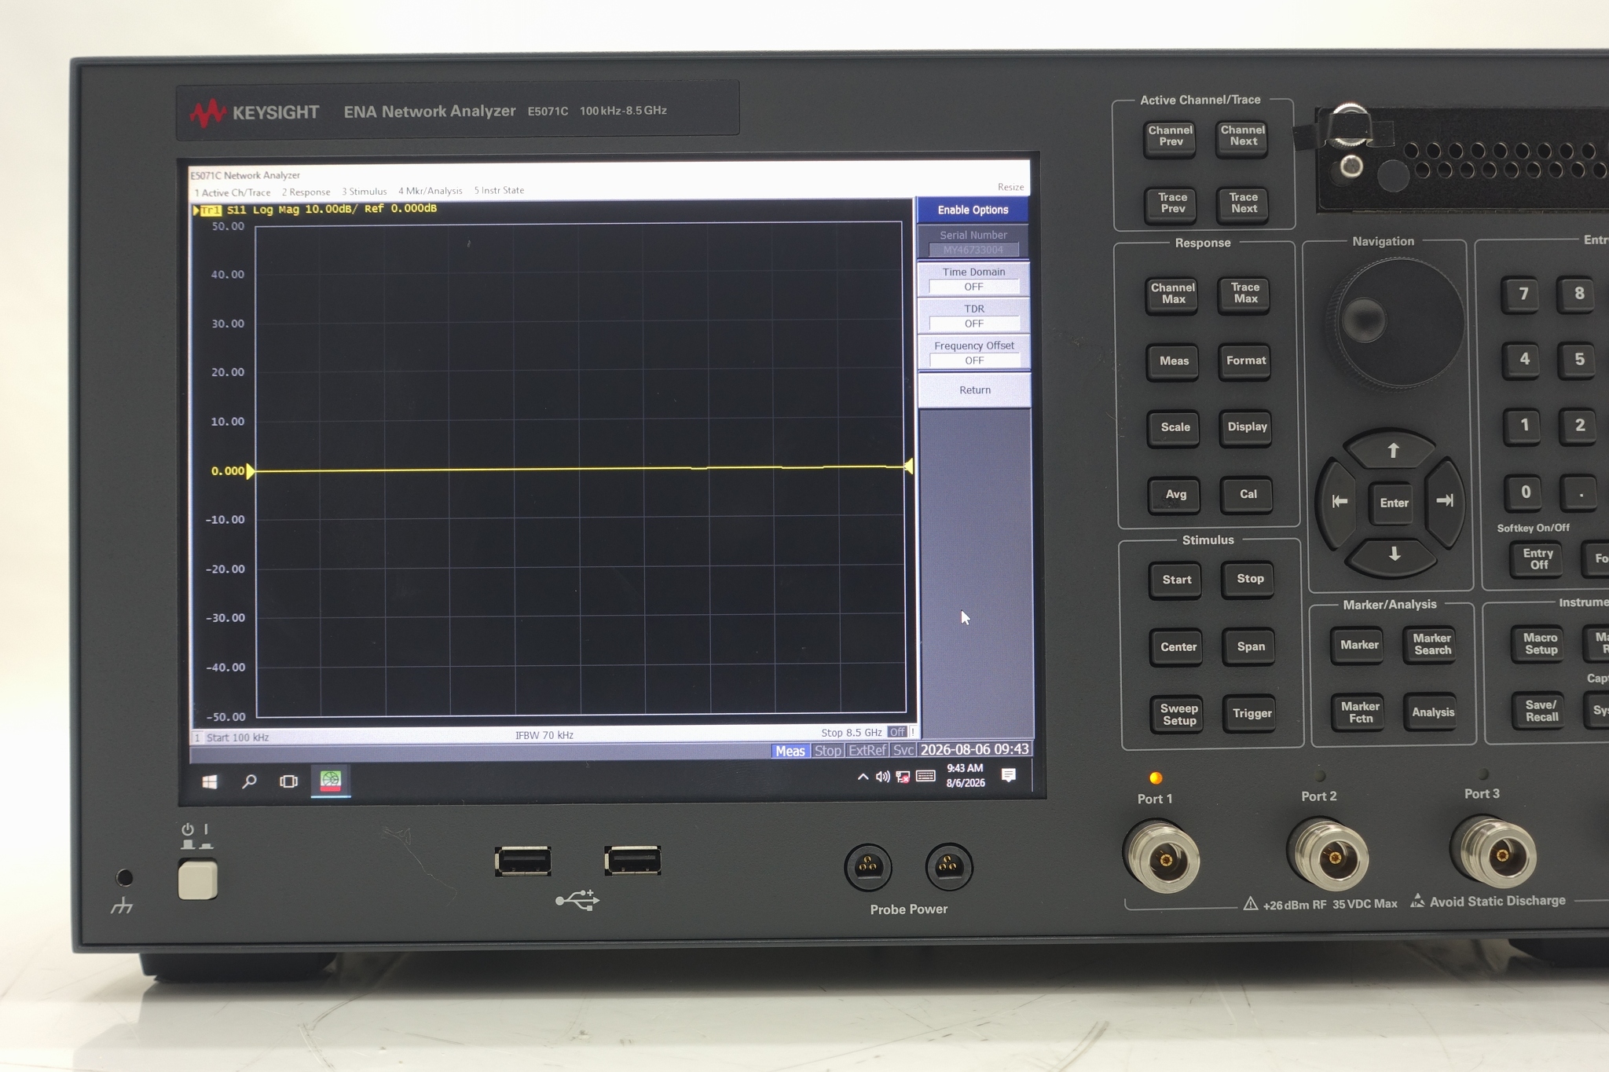Open Task View on the taskbar

coord(288,781)
